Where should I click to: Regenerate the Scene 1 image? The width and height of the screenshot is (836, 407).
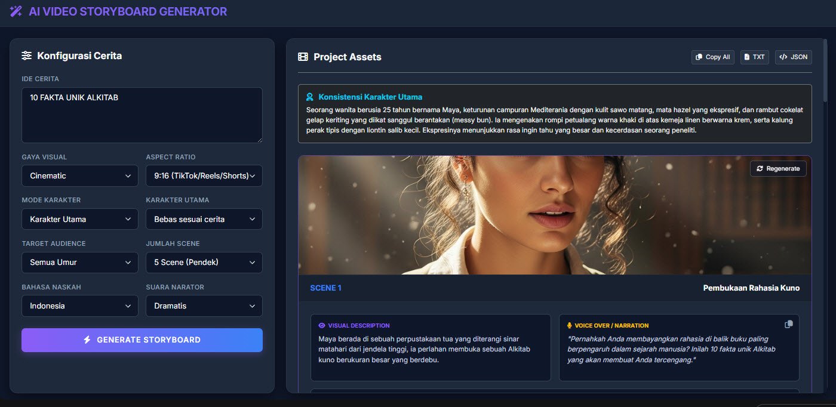coord(778,168)
